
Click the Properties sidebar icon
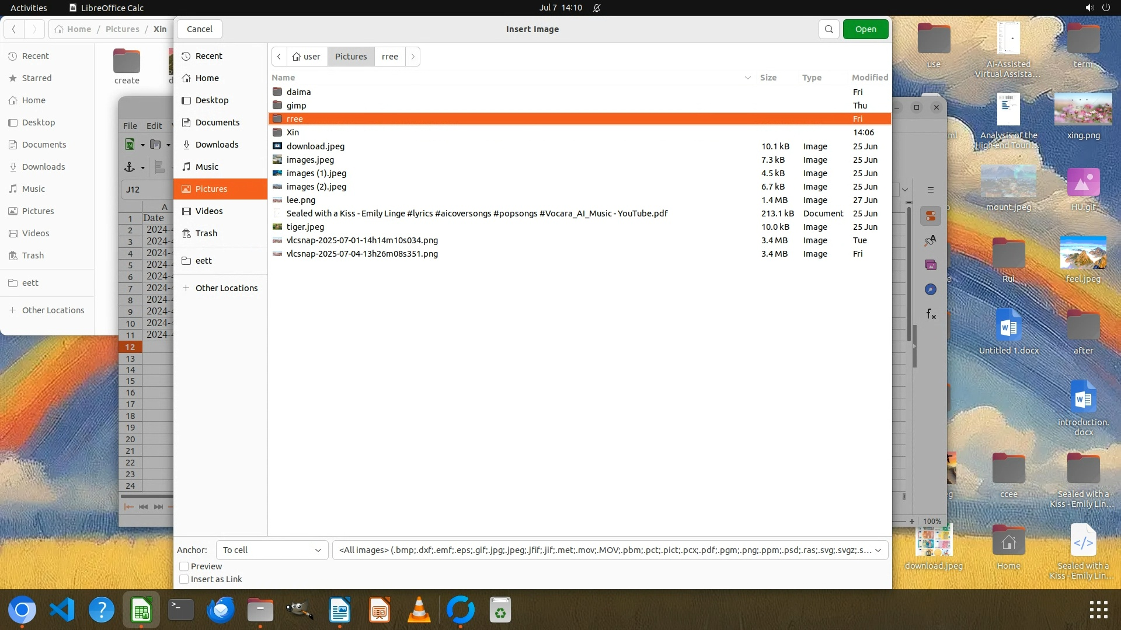(x=931, y=216)
